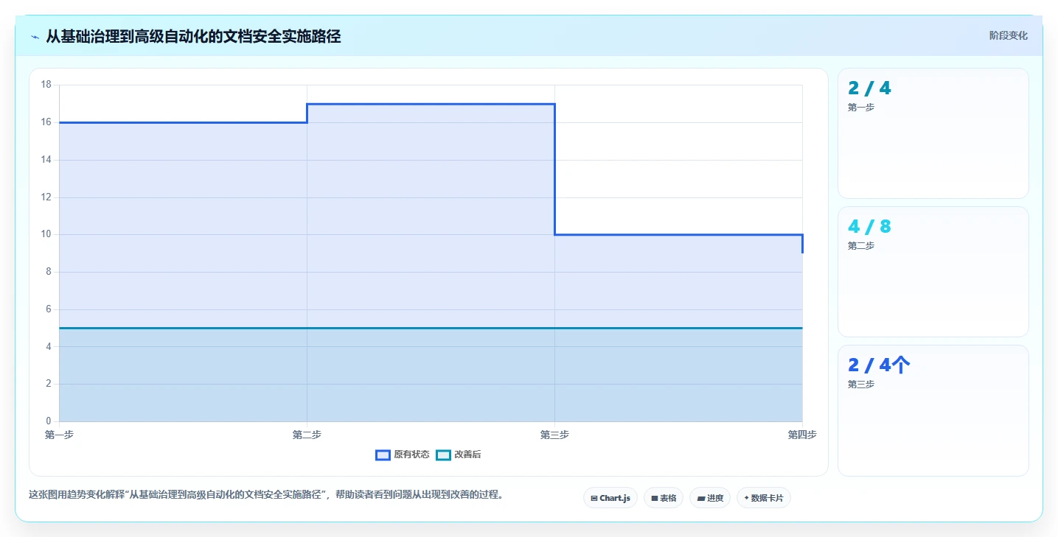Click the chart title 从基础治理到高级自动化的文档安全实施路径
Viewport: 1058px width, 537px height.
193,36
